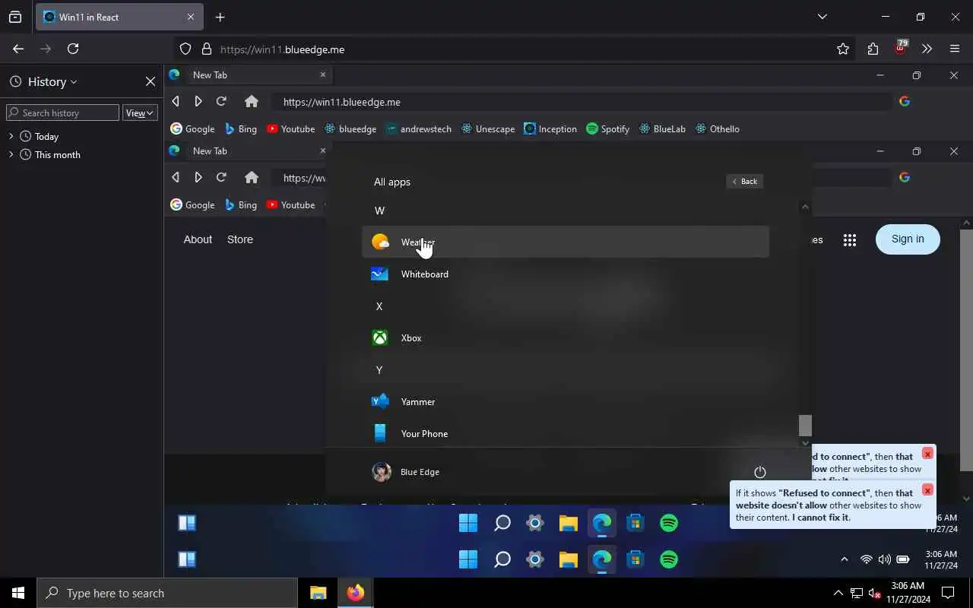Click the Search history field
Viewport: 973px width, 608px height.
(x=62, y=112)
